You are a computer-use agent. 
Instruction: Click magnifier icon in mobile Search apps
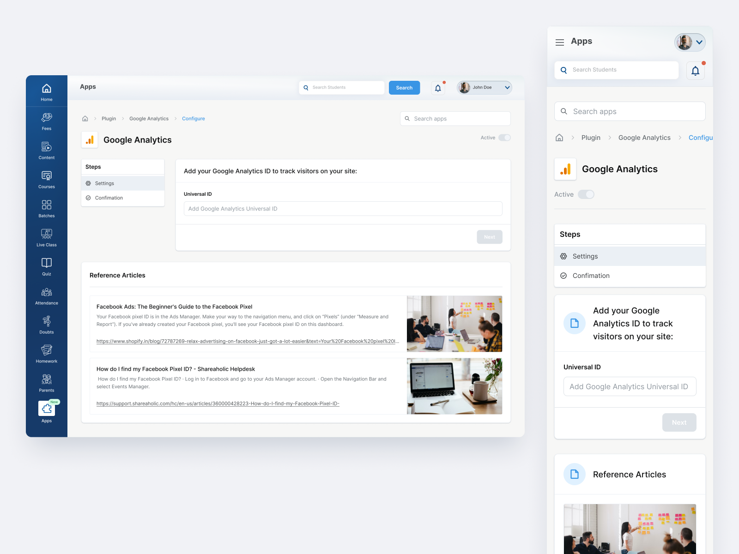pos(564,111)
